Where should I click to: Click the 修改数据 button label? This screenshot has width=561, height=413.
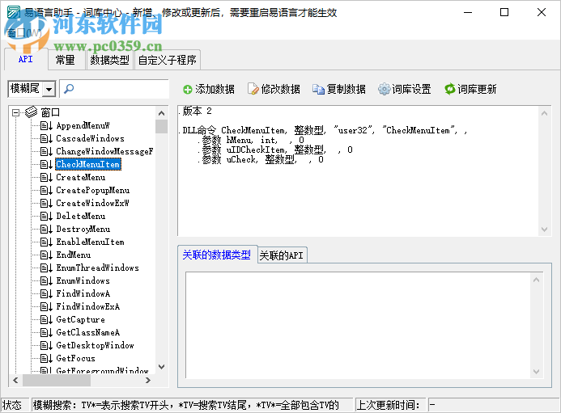click(x=280, y=89)
